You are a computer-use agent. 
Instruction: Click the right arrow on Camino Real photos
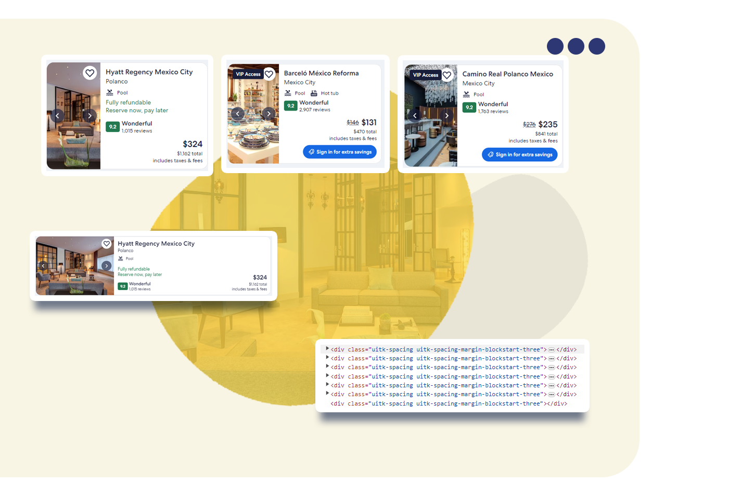point(446,115)
